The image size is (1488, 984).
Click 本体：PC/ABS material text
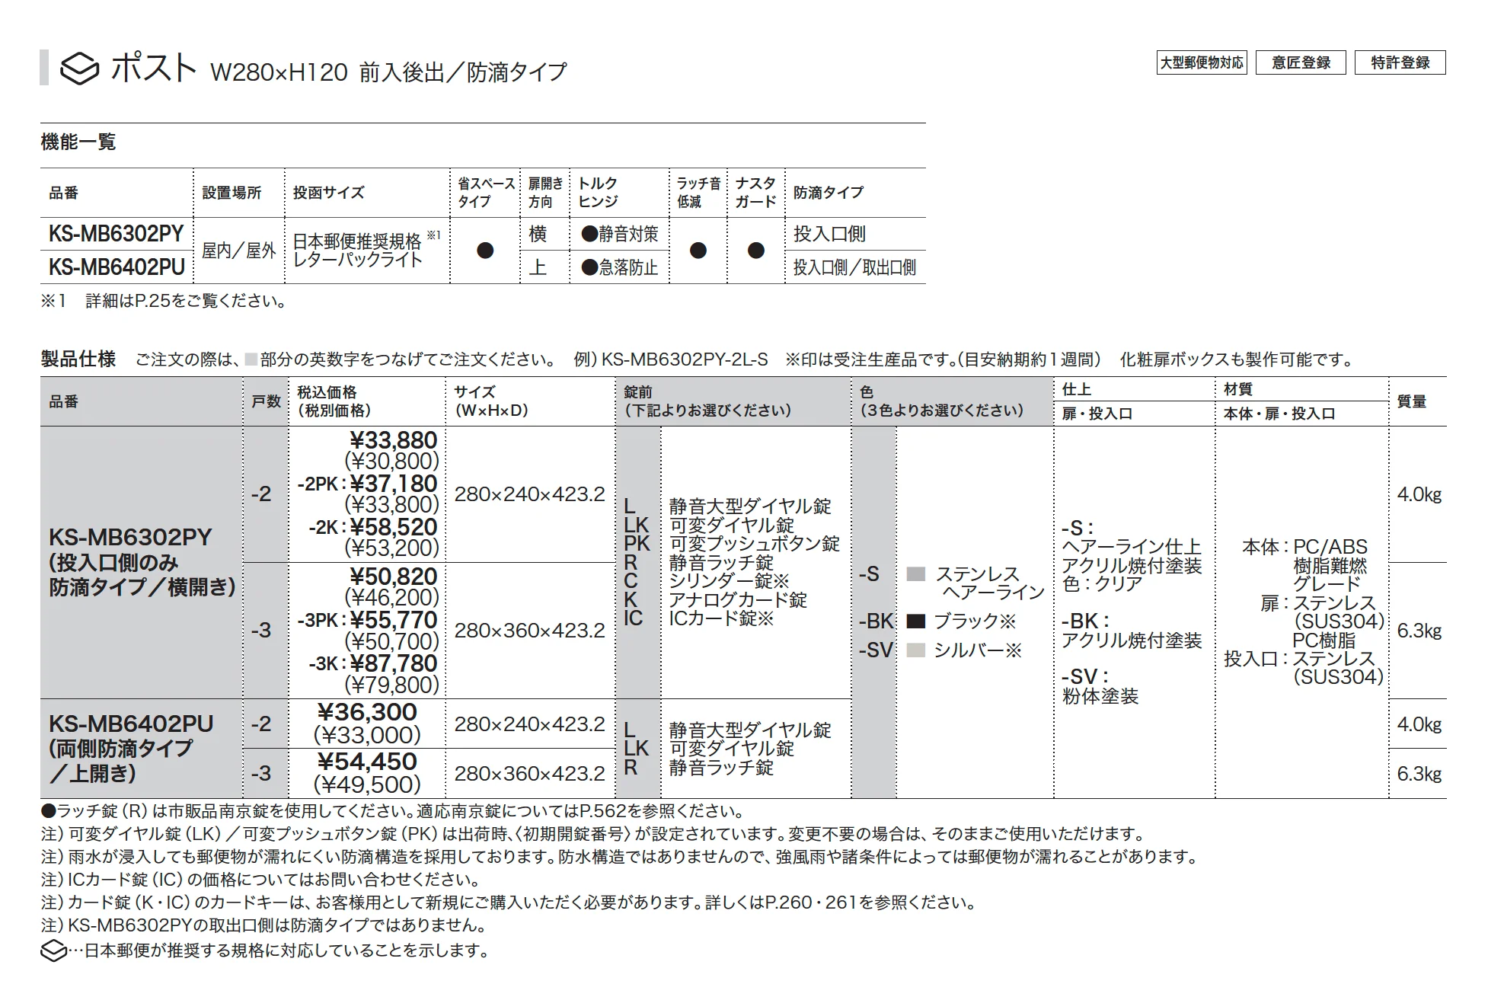click(1304, 547)
